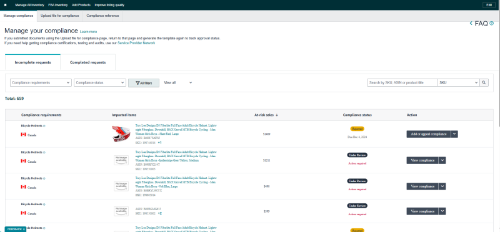
Task: Expand the +1 additional SKUs link
Action: tap(159, 143)
